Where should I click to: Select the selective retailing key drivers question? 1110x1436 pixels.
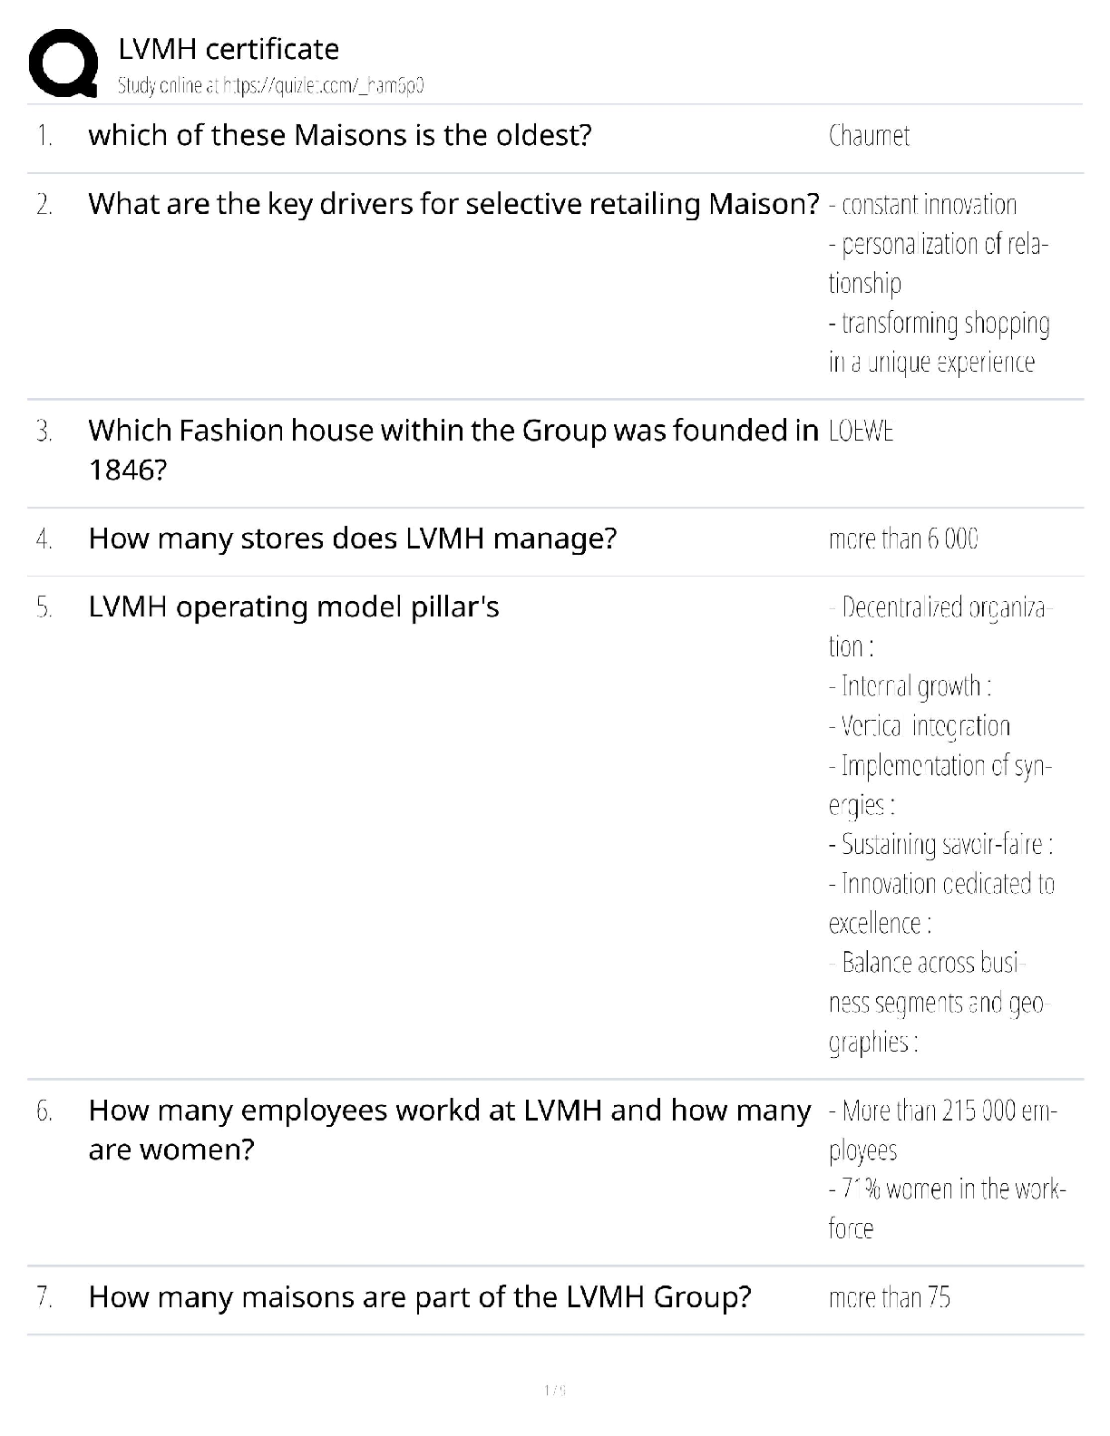(453, 205)
